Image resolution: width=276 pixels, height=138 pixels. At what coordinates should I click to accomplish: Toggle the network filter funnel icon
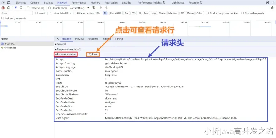pyautogui.click(x=16, y=8)
